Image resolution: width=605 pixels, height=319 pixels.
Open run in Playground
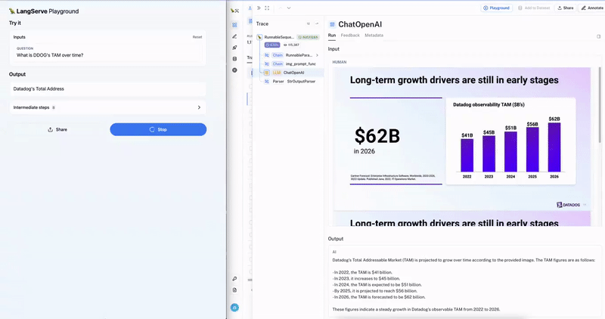497,8
